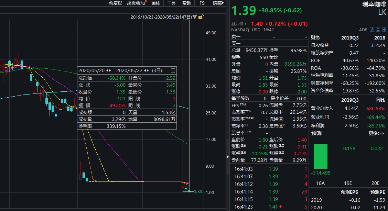Click the 换手率 value 339.15% in popup

116,126
